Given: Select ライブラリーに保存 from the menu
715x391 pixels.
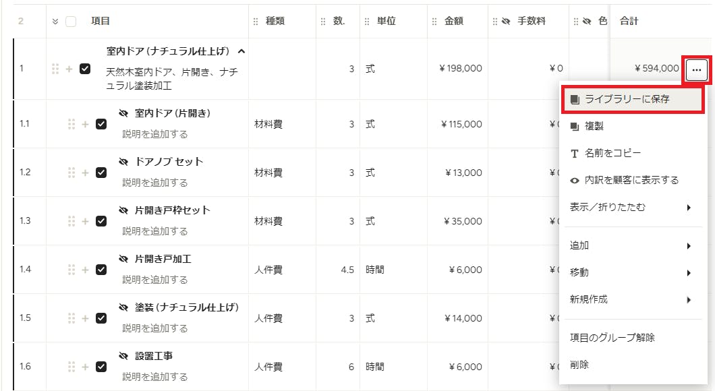Looking at the screenshot, I should [633, 99].
